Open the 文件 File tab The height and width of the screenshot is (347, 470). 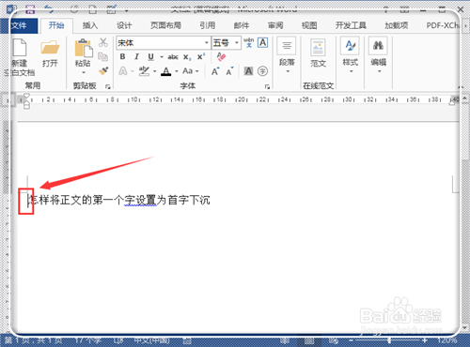click(20, 25)
